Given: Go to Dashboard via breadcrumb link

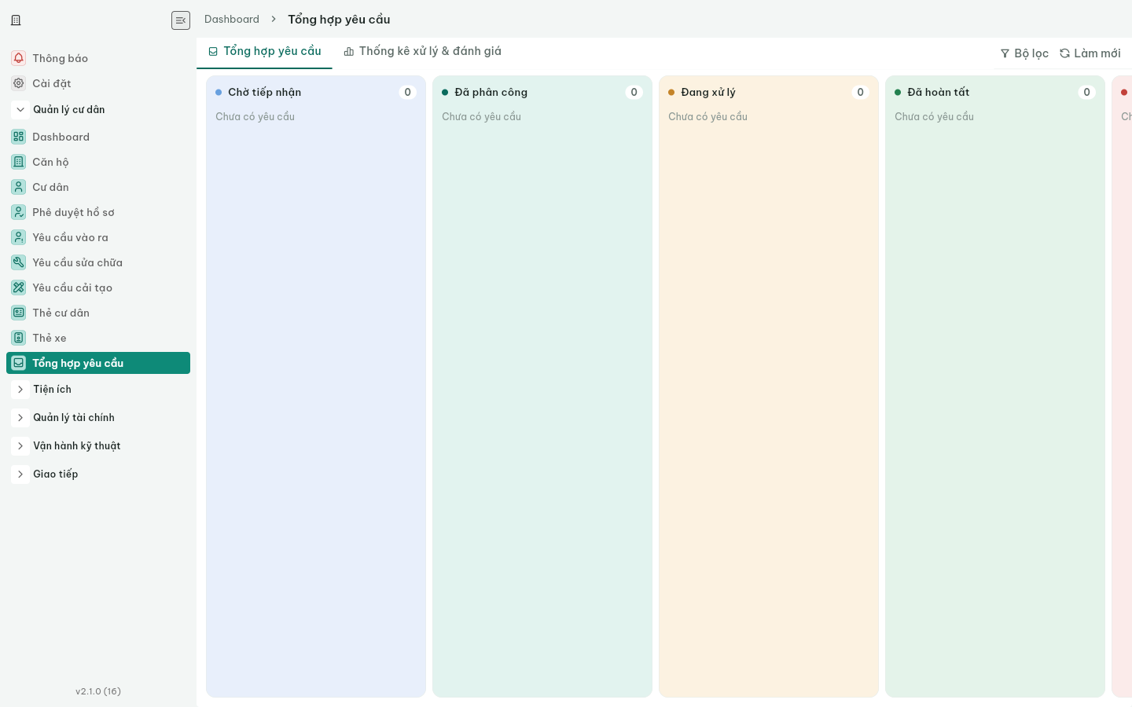Looking at the screenshot, I should pyautogui.click(x=232, y=19).
